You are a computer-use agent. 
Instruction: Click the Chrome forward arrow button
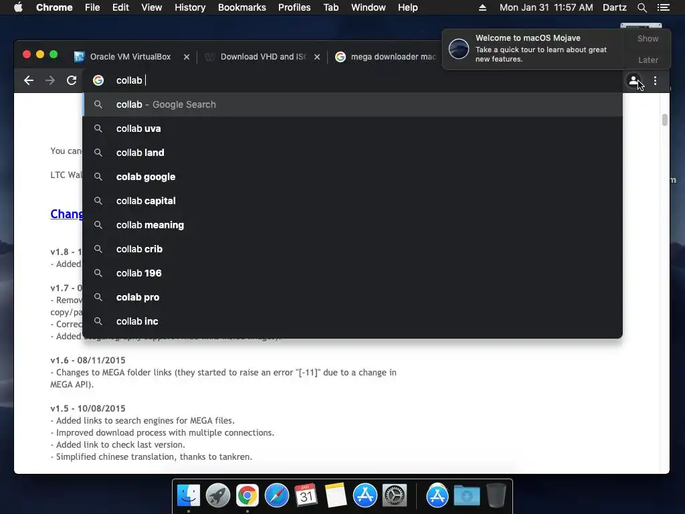[50, 80]
